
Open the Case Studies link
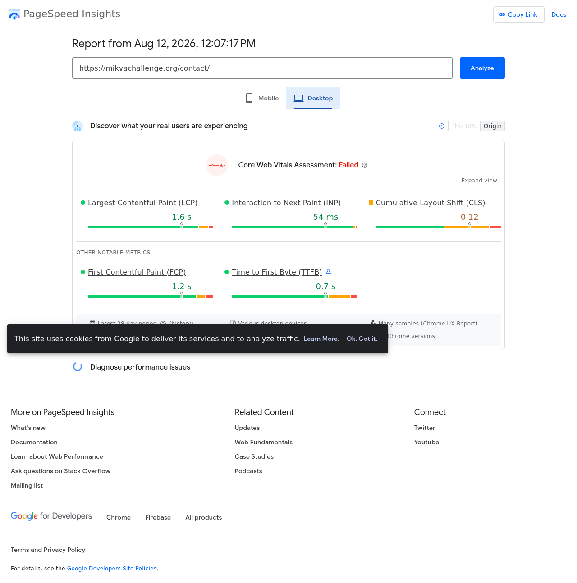coord(254,457)
